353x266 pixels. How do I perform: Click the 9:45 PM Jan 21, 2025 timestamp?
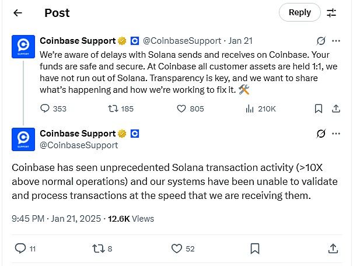coord(55,219)
